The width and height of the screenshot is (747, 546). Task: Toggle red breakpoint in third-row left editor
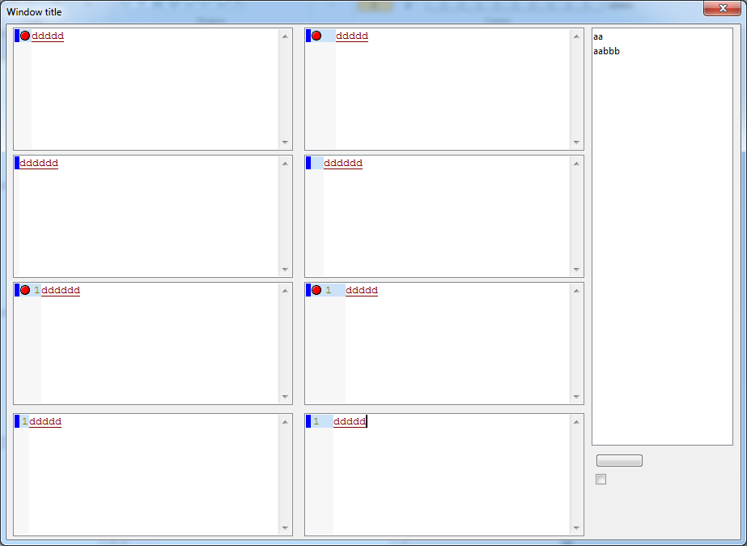(x=25, y=290)
